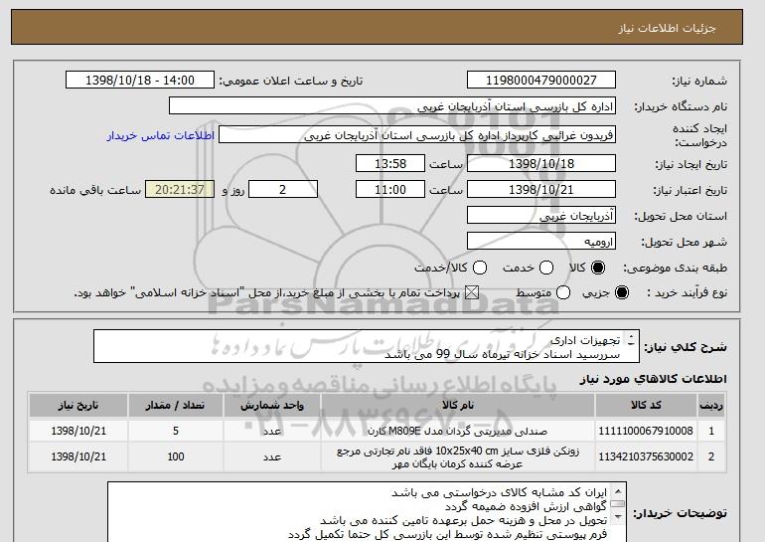The height and width of the screenshot is (542, 765).
Task: Click the کد کالا column header
Action: tap(646, 406)
